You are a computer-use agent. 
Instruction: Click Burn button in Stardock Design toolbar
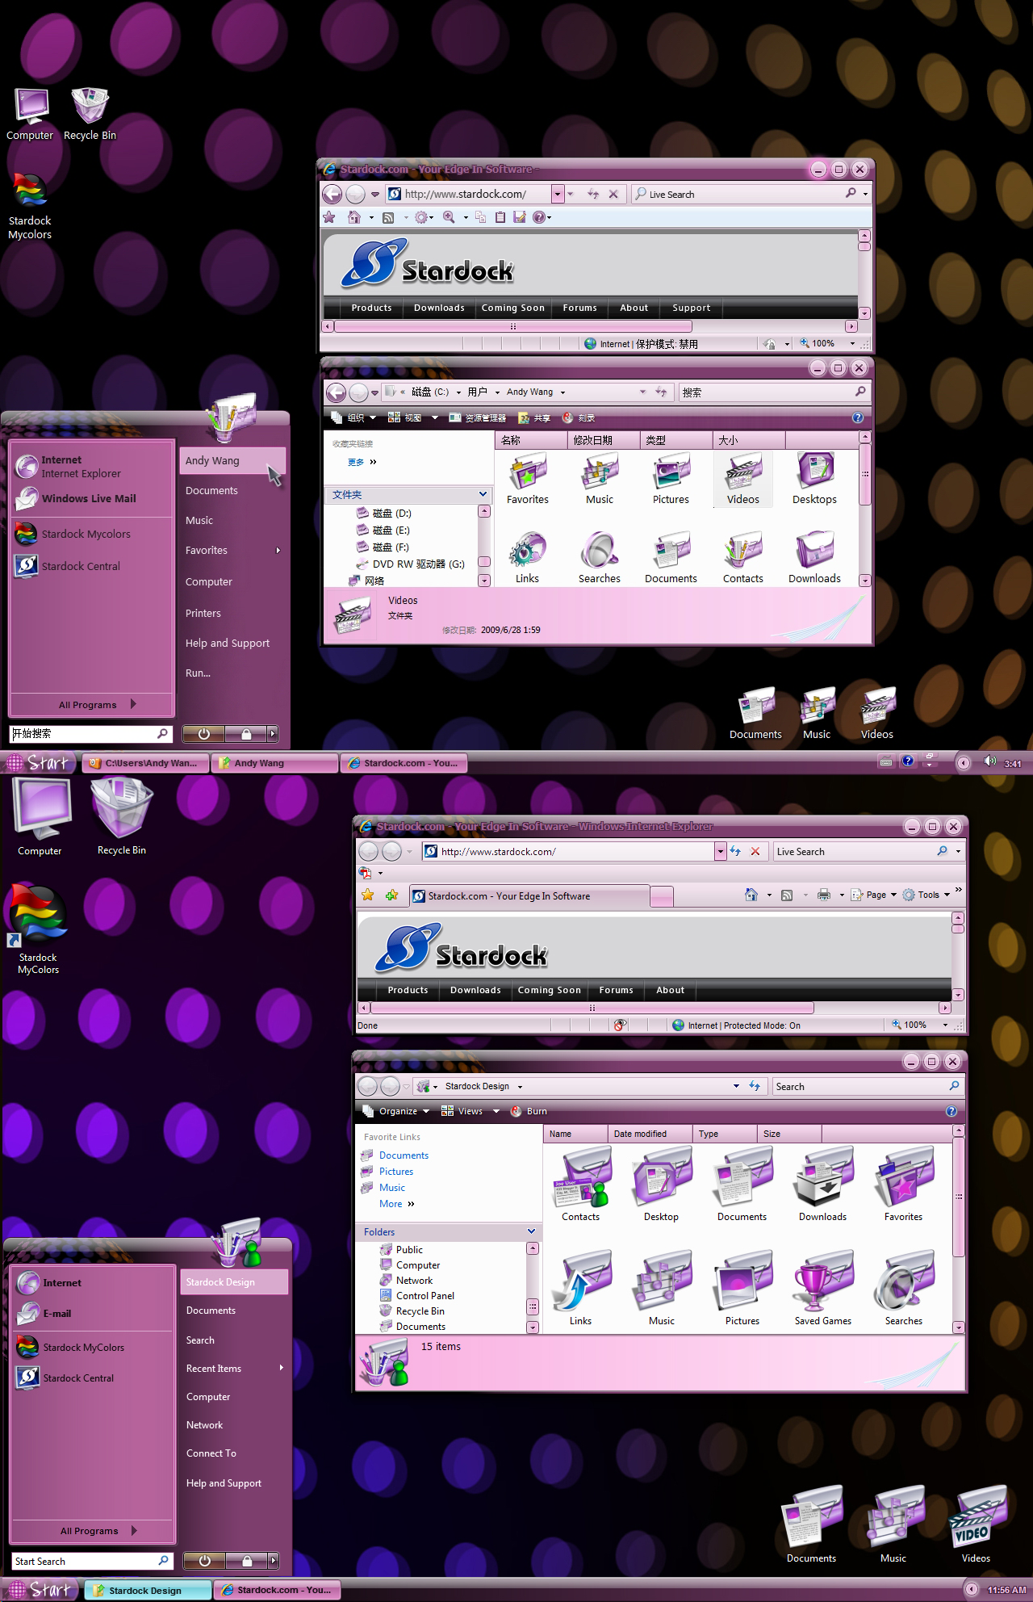(529, 1111)
